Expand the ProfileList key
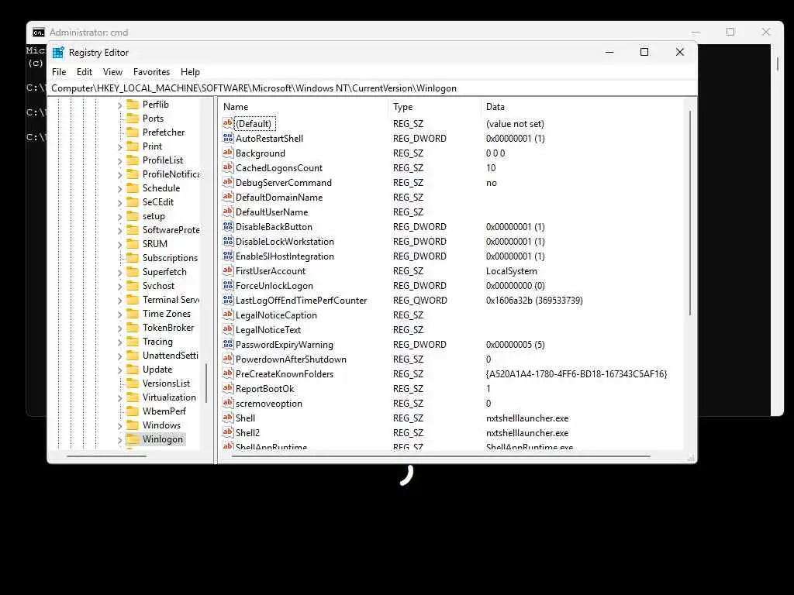 coord(119,161)
